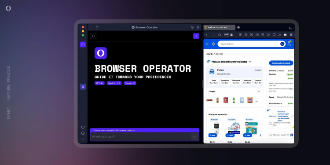Open the history clock icon in the sidebar

(83, 133)
